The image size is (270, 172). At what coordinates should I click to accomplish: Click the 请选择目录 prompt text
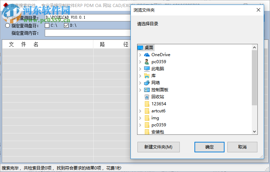click(148, 24)
